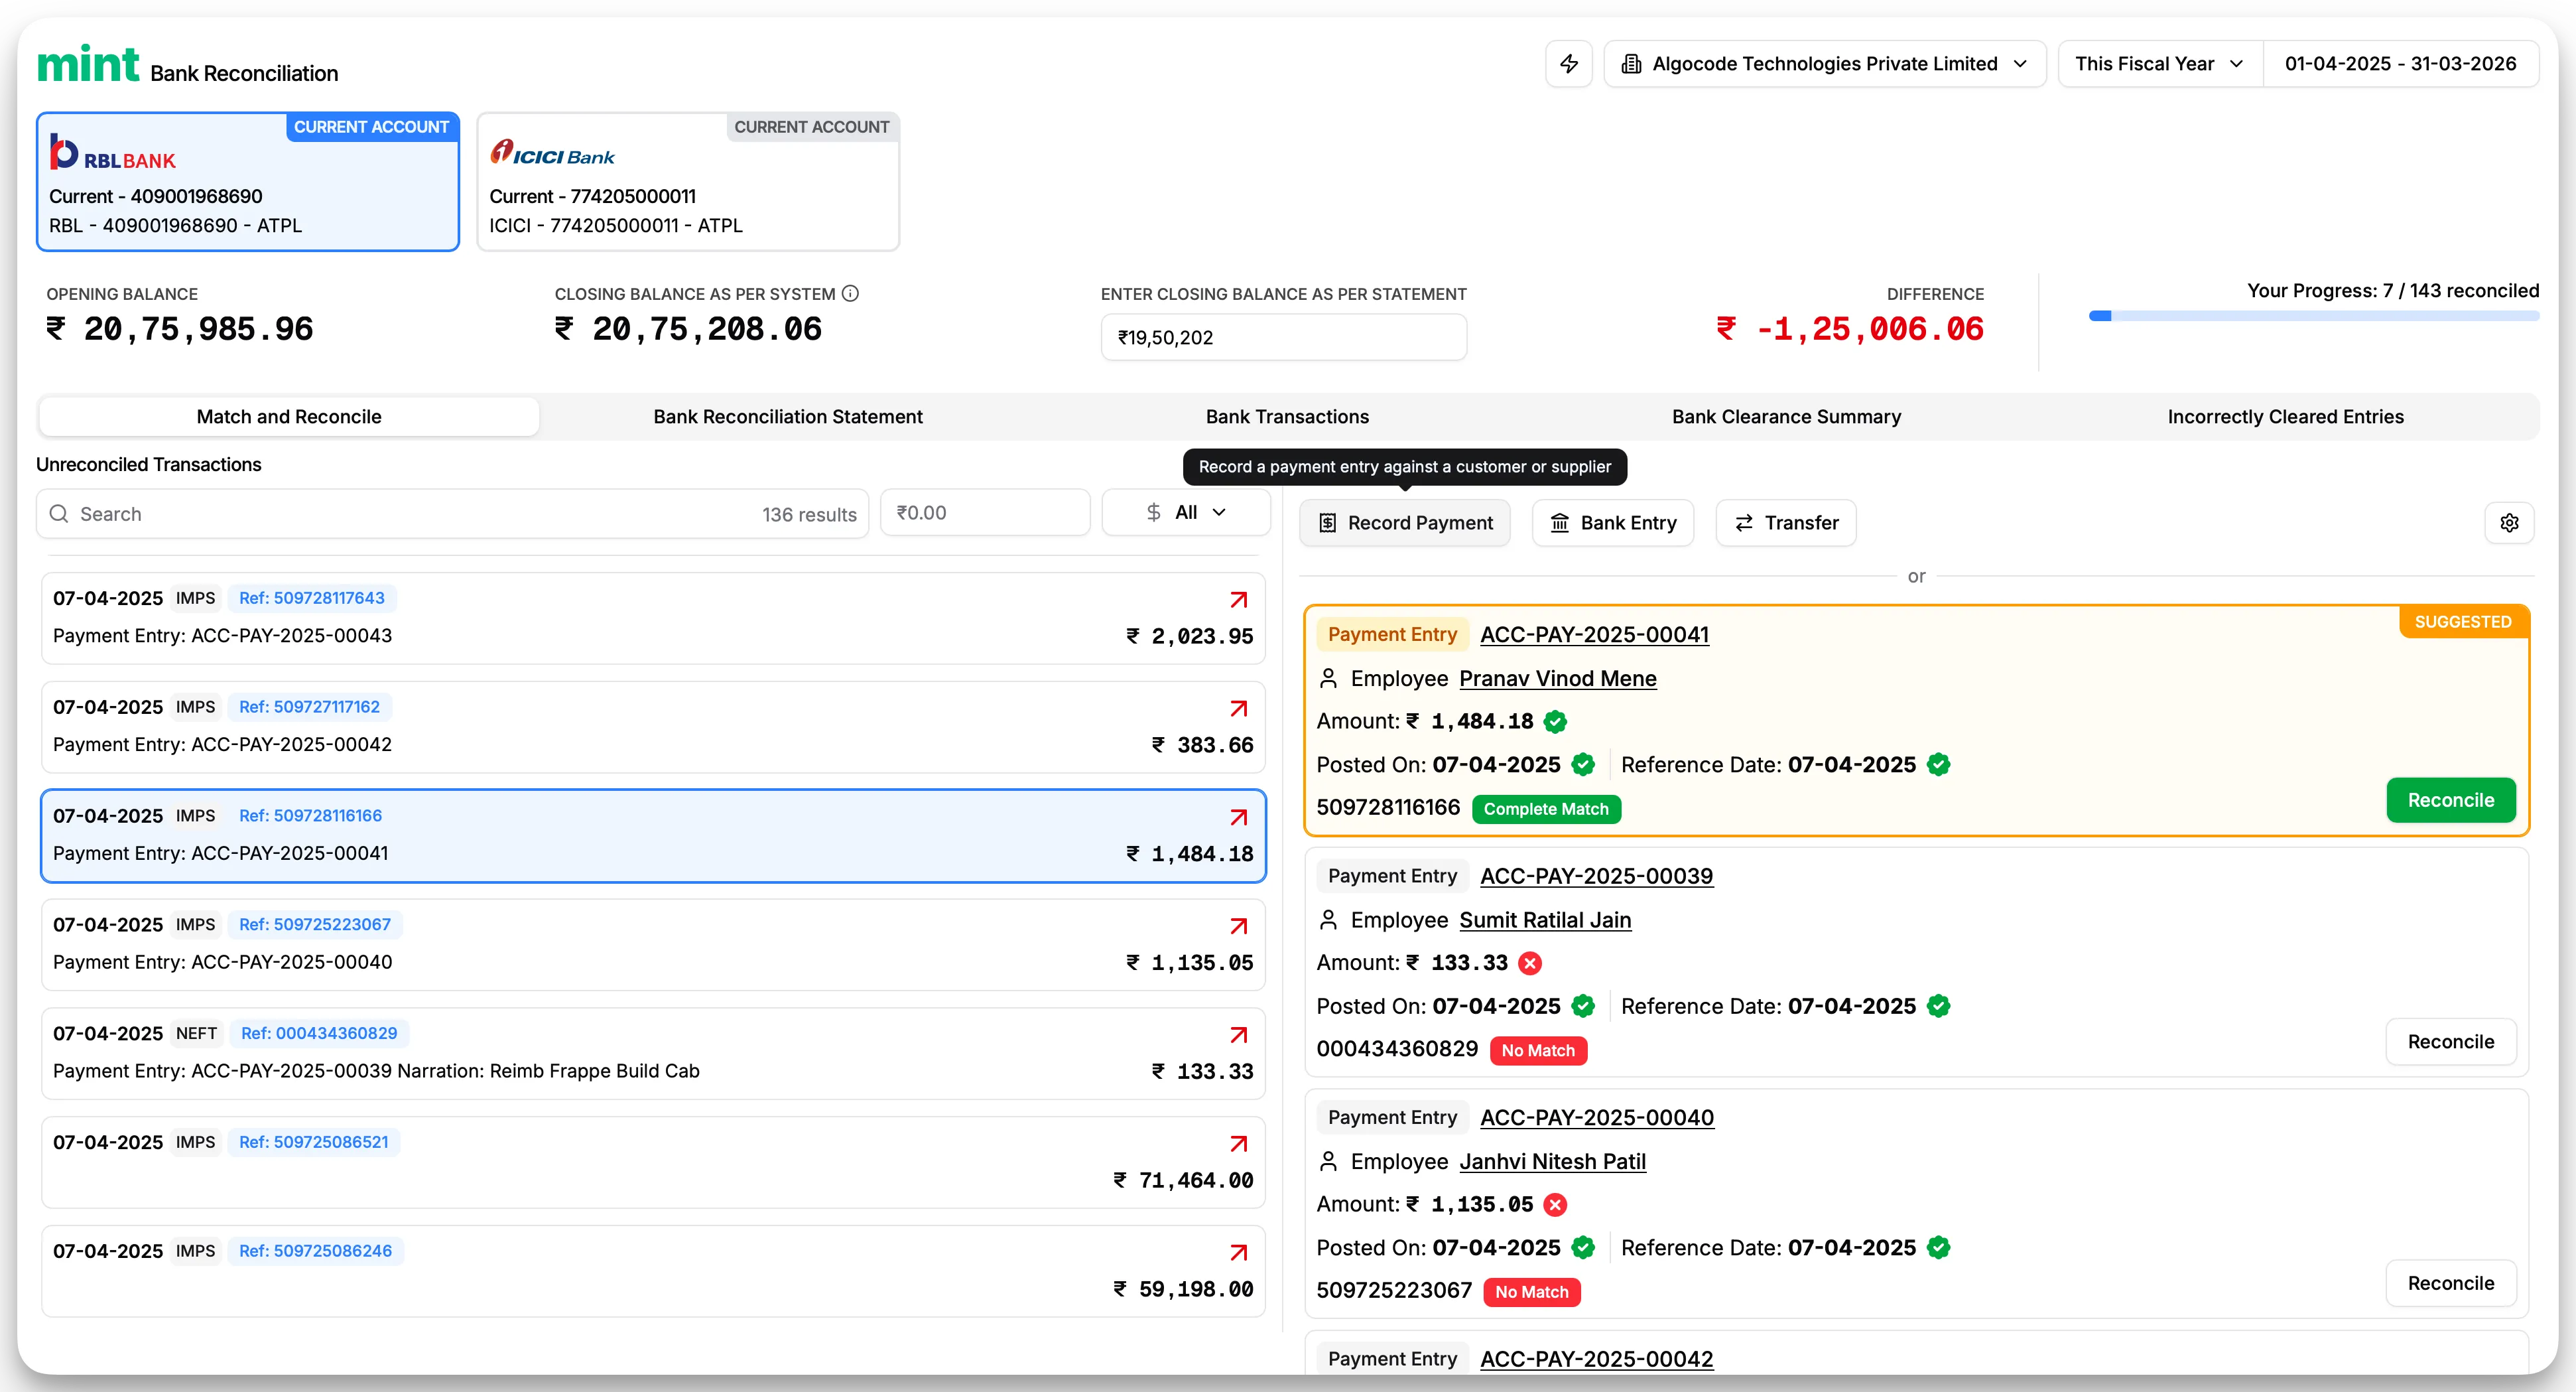Open ACC-PAY-2025-00039 payment entry link

point(1596,876)
